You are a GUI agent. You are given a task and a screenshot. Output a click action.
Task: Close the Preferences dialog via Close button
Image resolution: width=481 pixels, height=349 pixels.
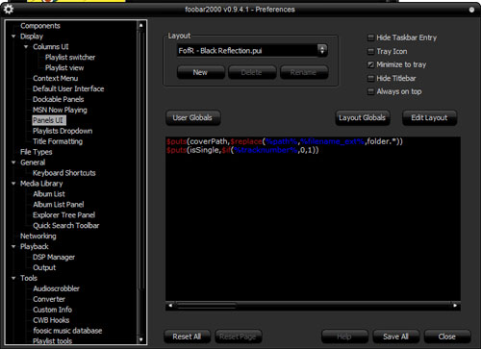tap(447, 337)
